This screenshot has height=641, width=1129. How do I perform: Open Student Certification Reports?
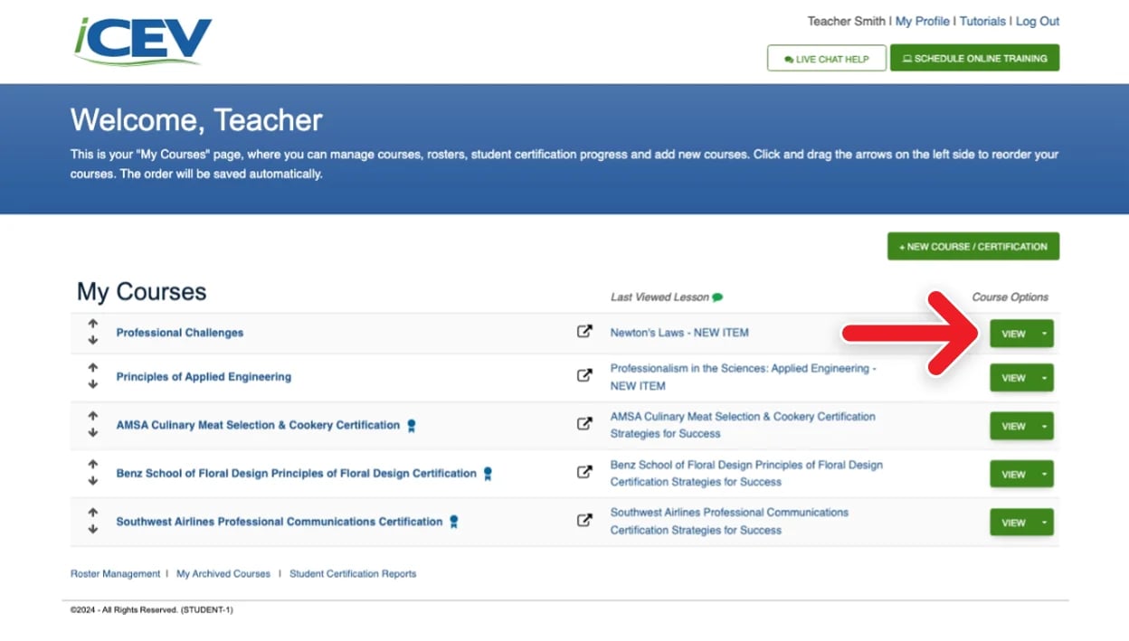pos(353,573)
